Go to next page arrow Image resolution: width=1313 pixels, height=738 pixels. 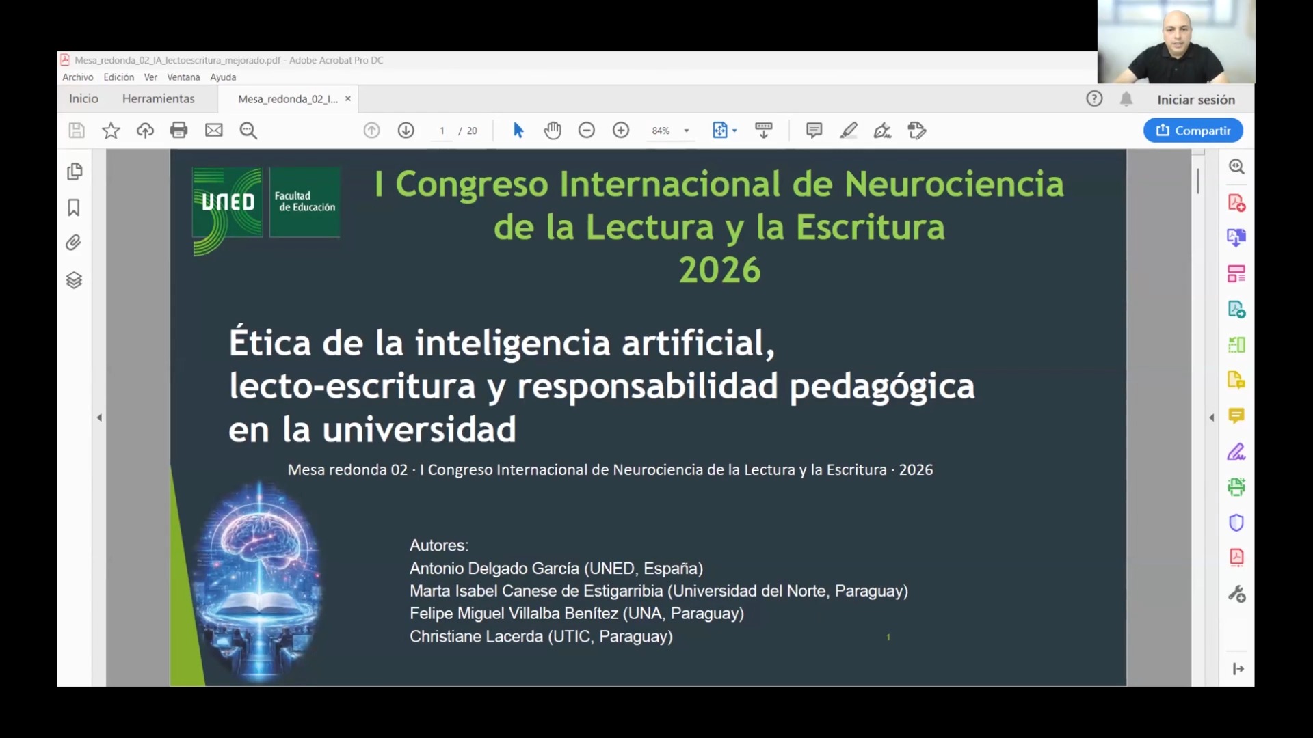pyautogui.click(x=406, y=131)
